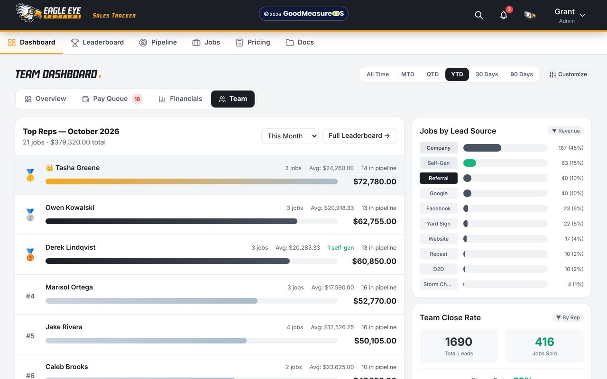Choose the 30 Days range
The height and width of the screenshot is (379, 607).
tap(487, 74)
